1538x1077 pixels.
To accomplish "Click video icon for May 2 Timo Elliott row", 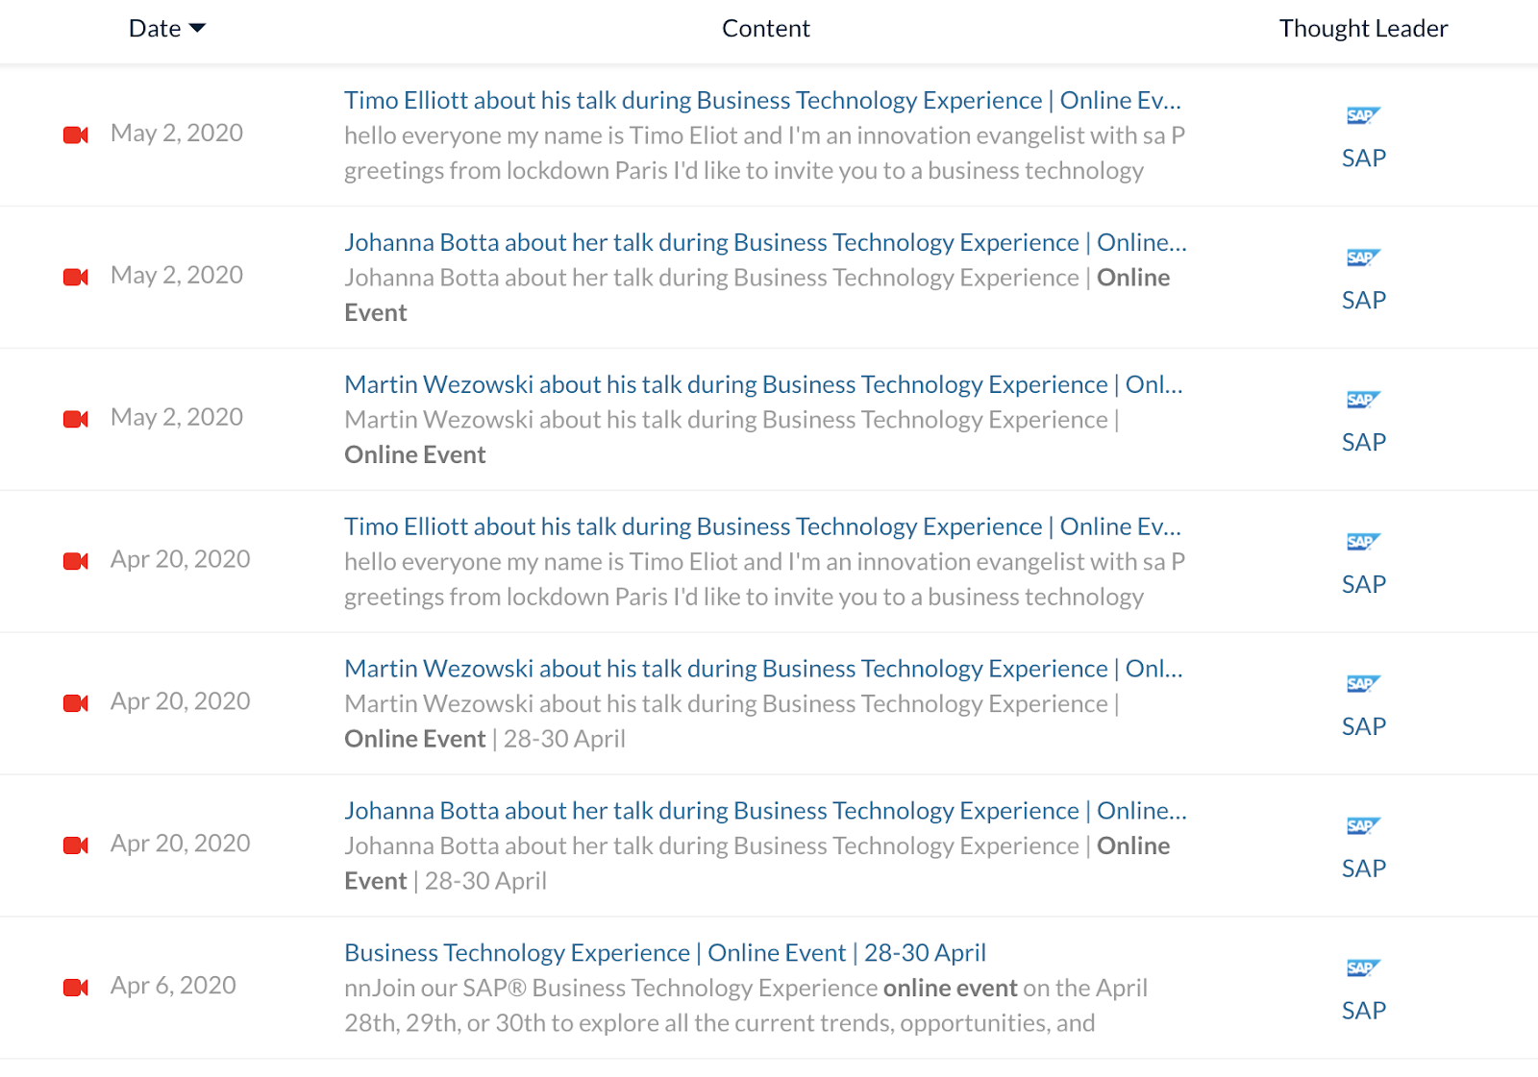I will [76, 135].
